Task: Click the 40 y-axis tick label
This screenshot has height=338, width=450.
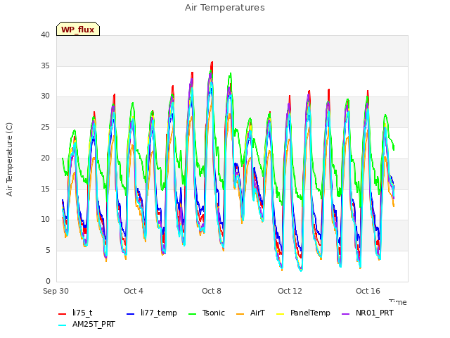Action: click(x=45, y=35)
